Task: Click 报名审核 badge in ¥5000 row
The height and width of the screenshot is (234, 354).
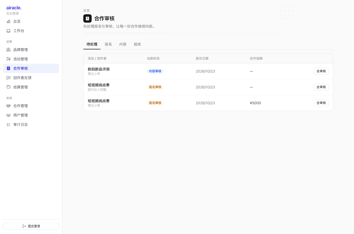Action: [155, 103]
